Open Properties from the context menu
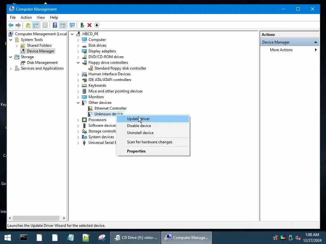This screenshot has width=326, height=244. (x=153, y=151)
